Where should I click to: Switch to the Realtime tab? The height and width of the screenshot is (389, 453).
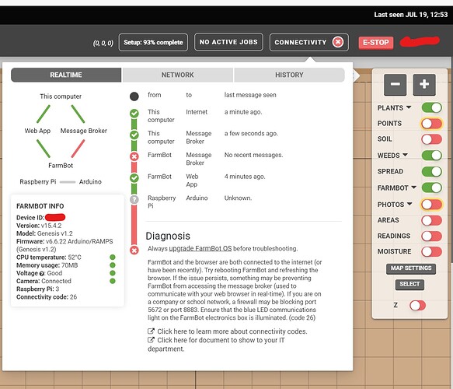66,75
